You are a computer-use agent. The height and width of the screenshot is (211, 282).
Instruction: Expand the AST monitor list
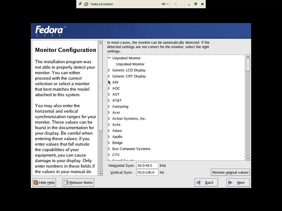click(x=109, y=95)
